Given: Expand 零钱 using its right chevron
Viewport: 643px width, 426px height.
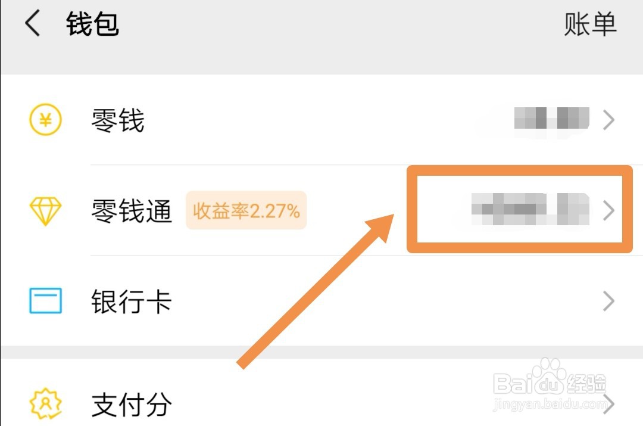Looking at the screenshot, I should 608,120.
